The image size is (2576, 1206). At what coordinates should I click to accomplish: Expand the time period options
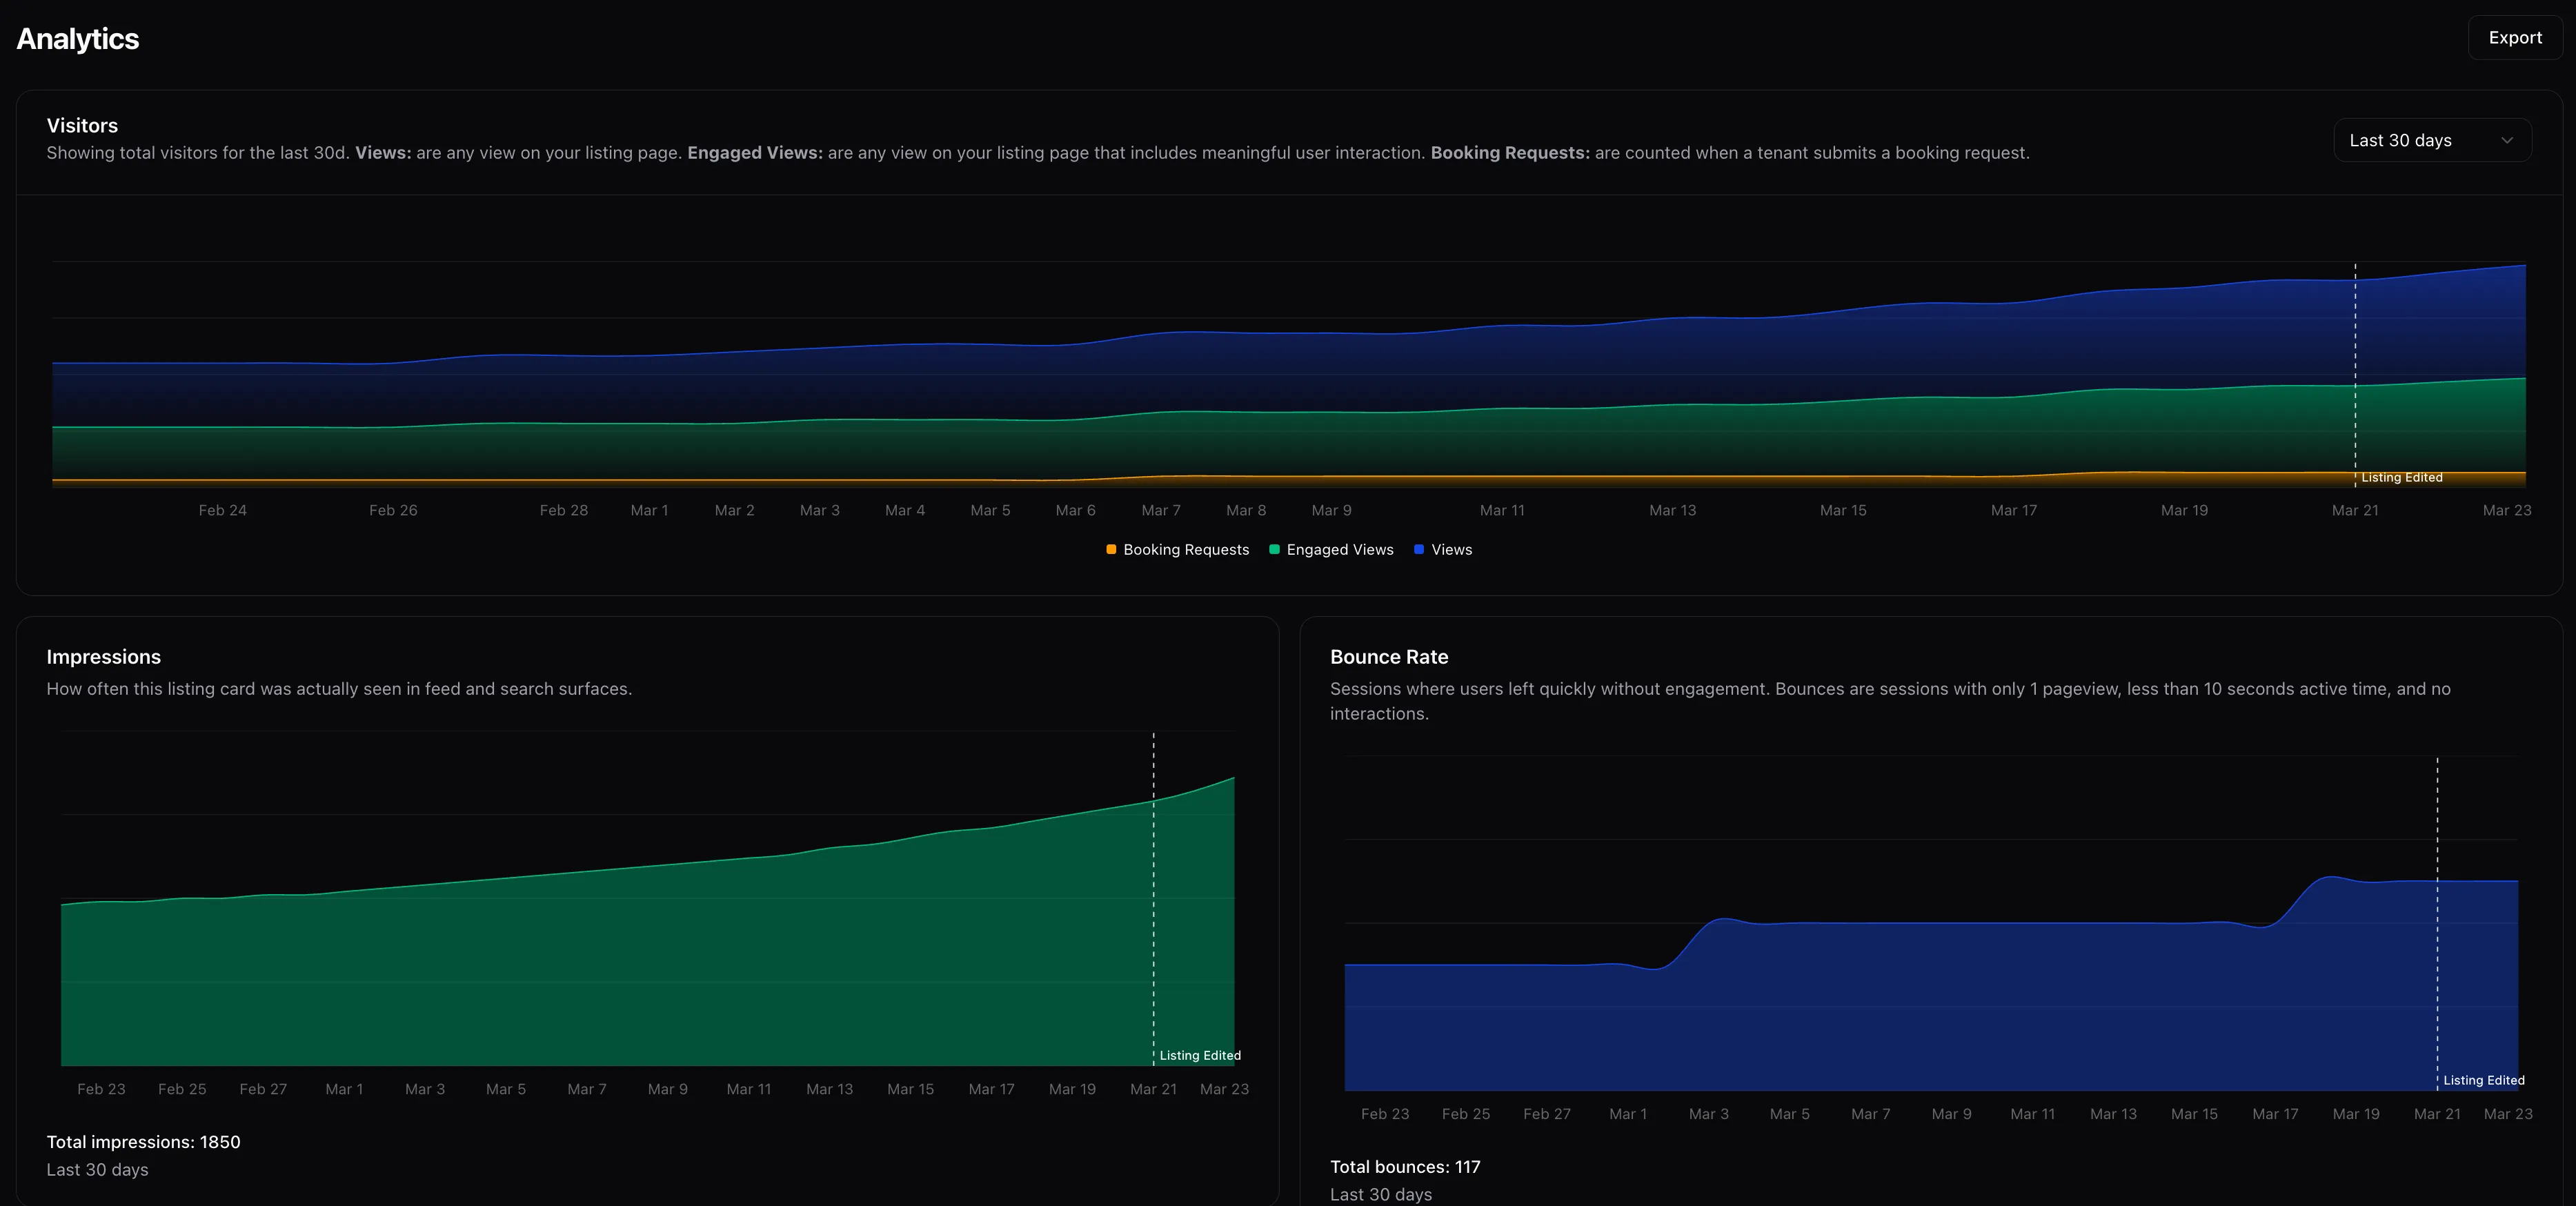pyautogui.click(x=2431, y=140)
